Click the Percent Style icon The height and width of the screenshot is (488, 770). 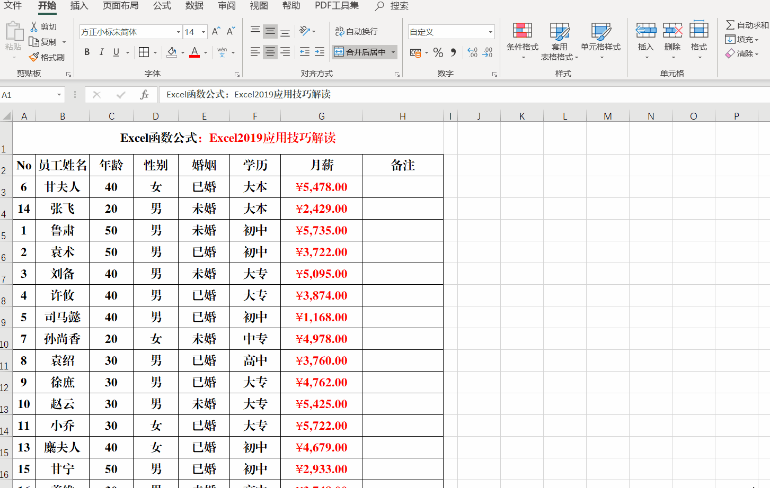point(438,52)
